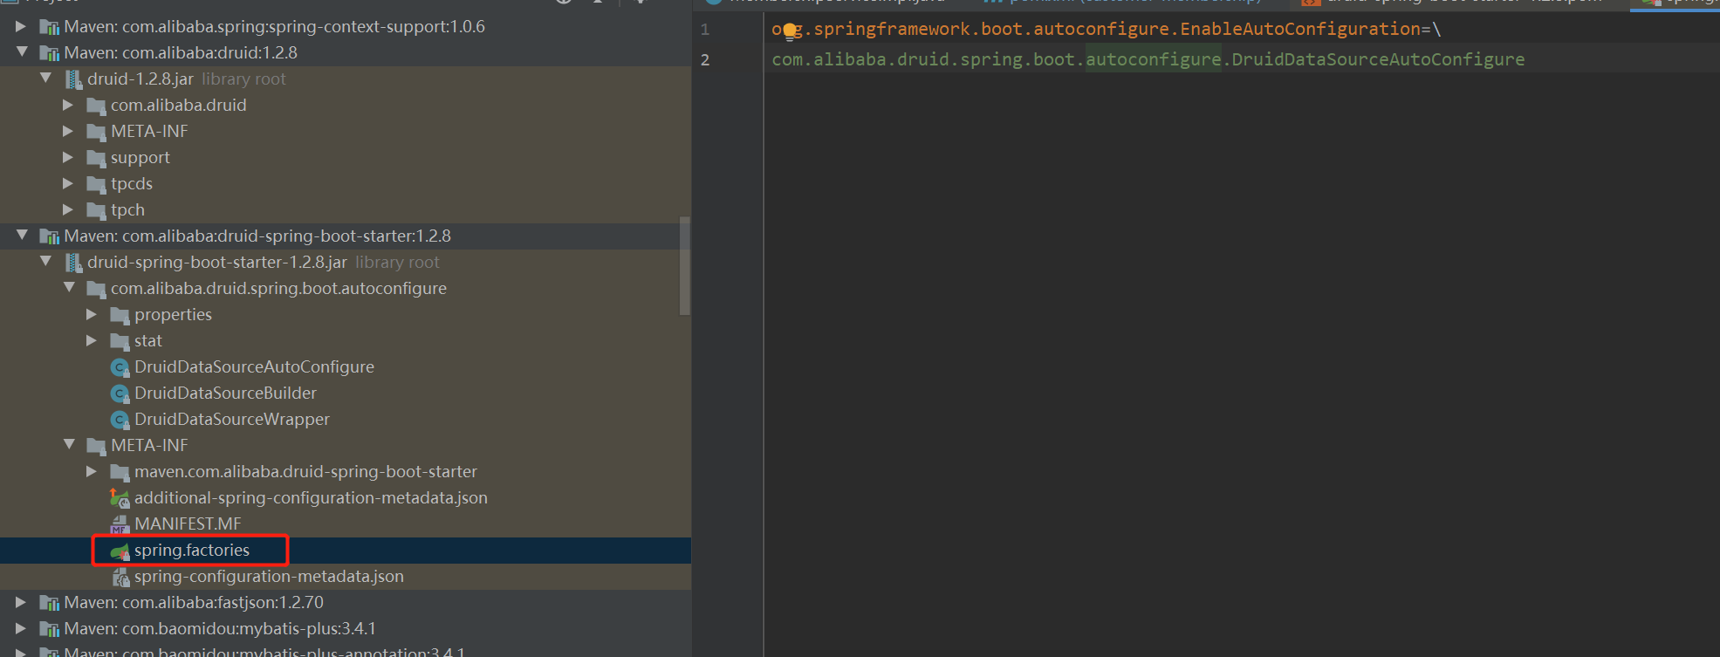1720x657 pixels.
Task: Click the folder icon of com.alibaba.druid package
Action: tap(96, 106)
